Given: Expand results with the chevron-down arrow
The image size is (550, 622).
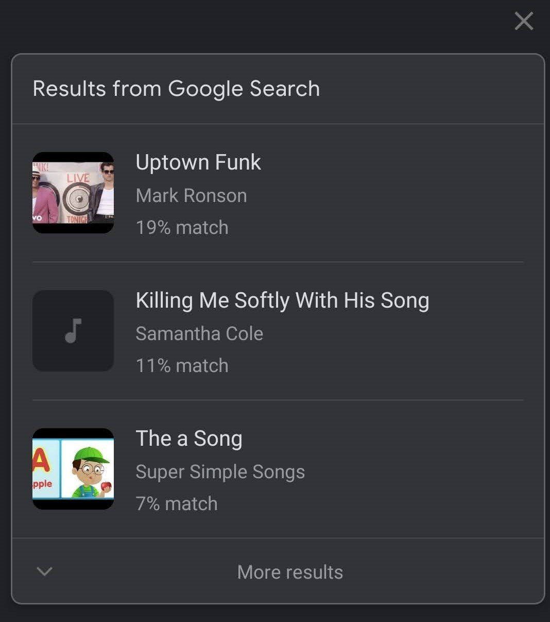Looking at the screenshot, I should click(45, 571).
